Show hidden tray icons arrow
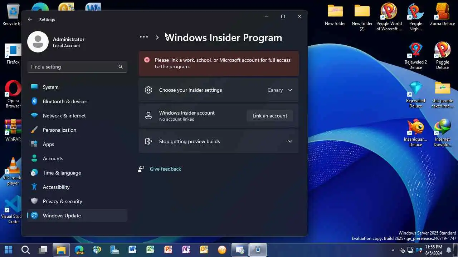The width and height of the screenshot is (458, 257). pos(393,250)
